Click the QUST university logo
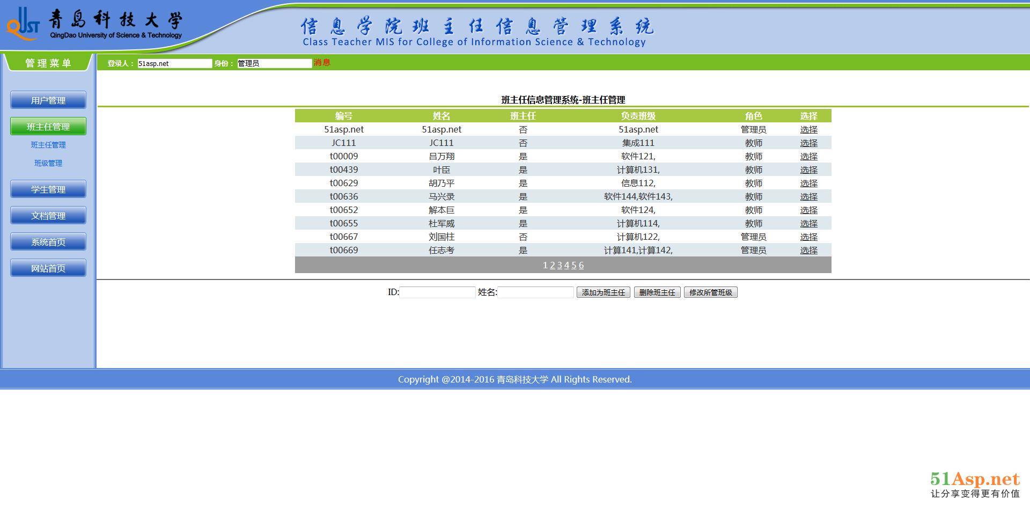 pos(23,24)
